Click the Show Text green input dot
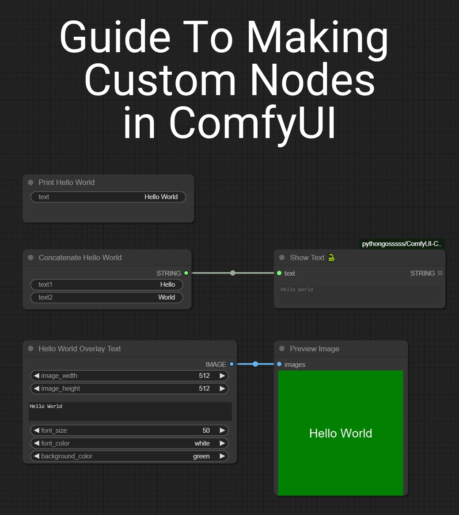The height and width of the screenshot is (515, 459). point(279,273)
